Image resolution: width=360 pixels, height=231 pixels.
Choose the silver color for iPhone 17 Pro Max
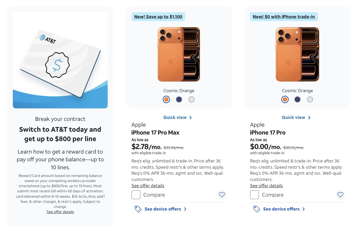(x=191, y=99)
